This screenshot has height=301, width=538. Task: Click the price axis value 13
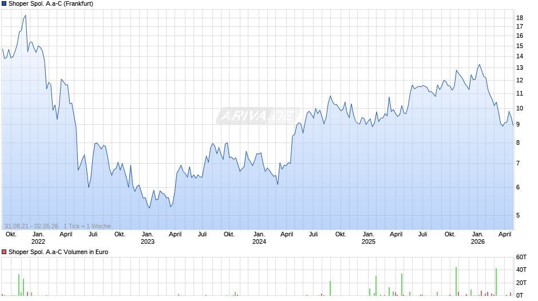click(520, 68)
